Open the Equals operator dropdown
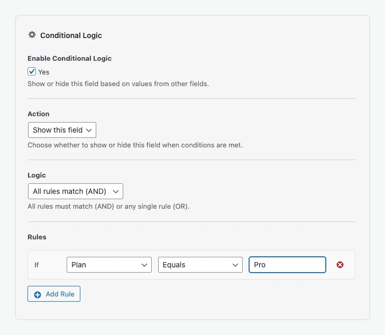Image resolution: width=385 pixels, height=335 pixels. 200,265
